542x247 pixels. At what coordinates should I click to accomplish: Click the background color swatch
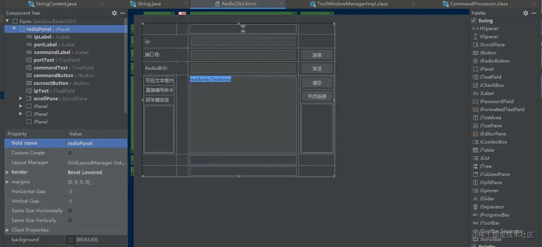[71, 240]
